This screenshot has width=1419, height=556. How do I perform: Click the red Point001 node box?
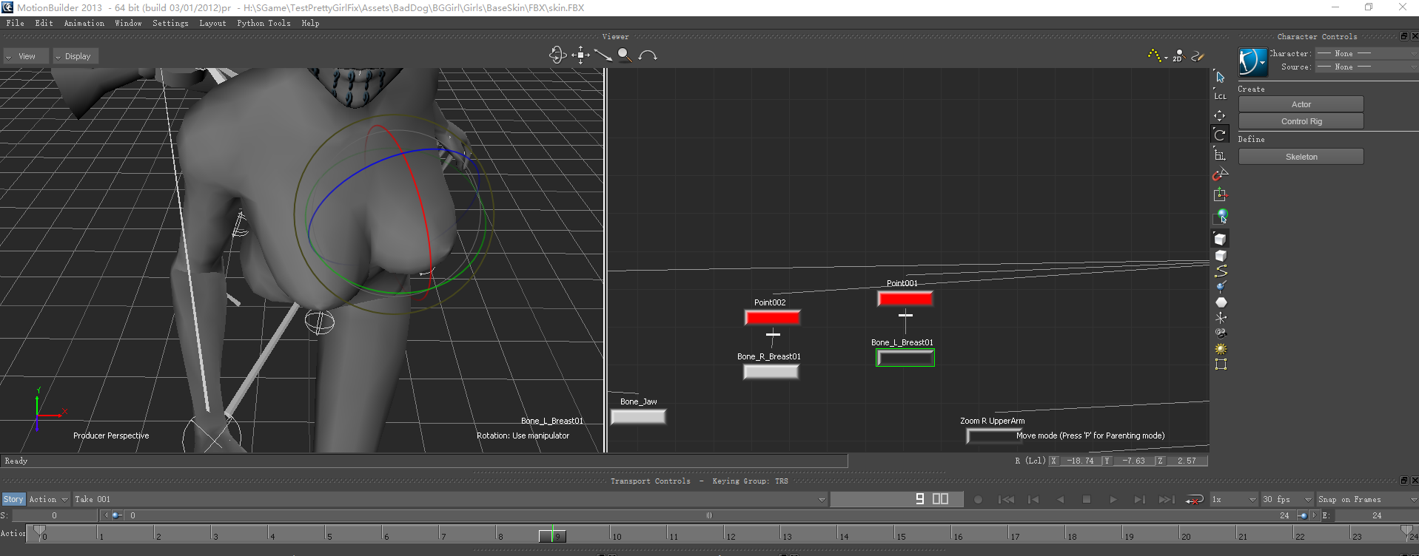click(x=905, y=299)
